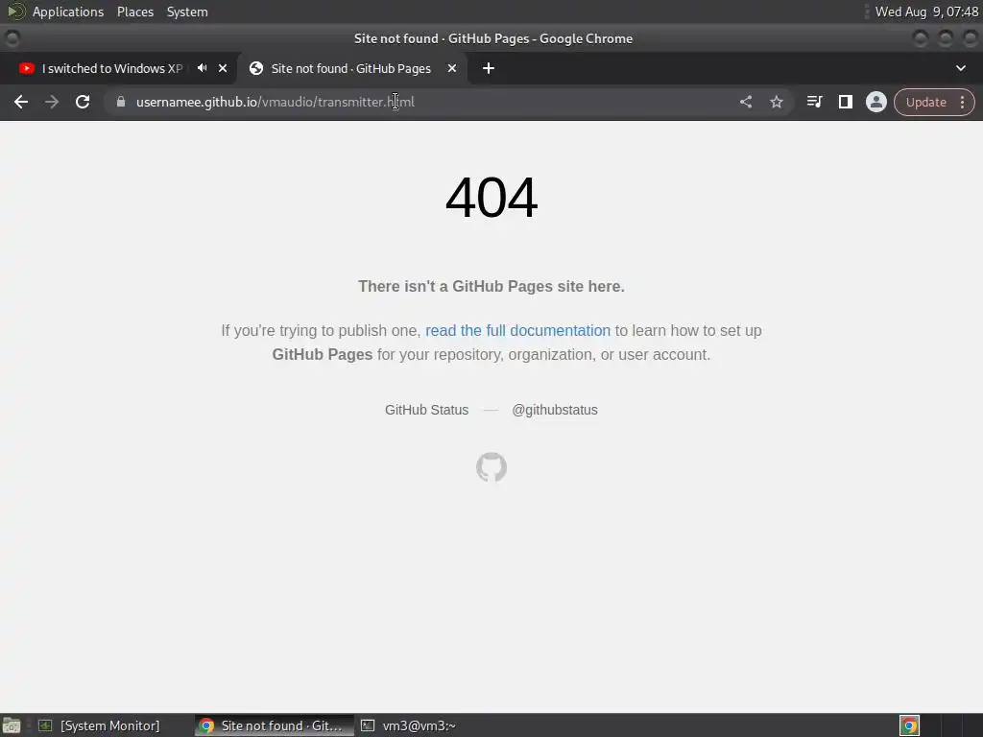View site info via lock icon
The height and width of the screenshot is (737, 983).
pyautogui.click(x=121, y=102)
